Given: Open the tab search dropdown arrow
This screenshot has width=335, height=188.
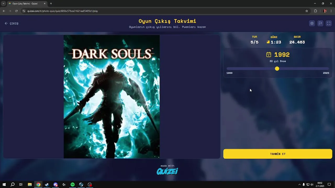Looking at the screenshot, I should coord(3,4).
